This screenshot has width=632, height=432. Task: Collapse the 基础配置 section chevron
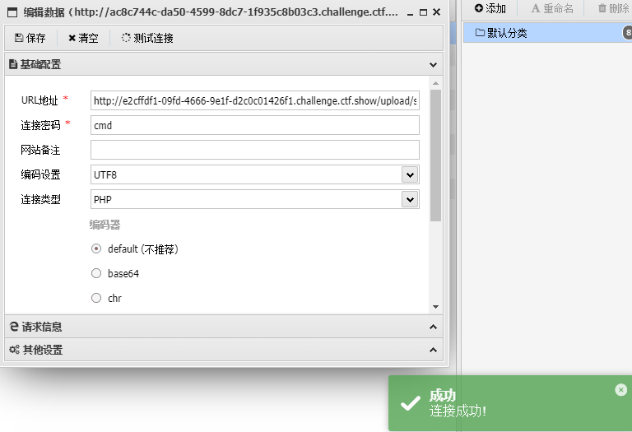coord(434,64)
